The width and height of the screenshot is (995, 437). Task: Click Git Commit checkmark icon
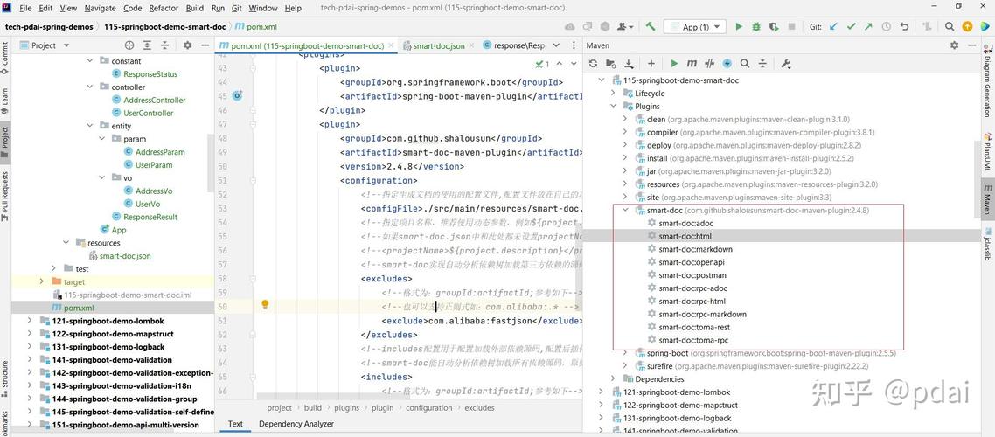[851, 26]
